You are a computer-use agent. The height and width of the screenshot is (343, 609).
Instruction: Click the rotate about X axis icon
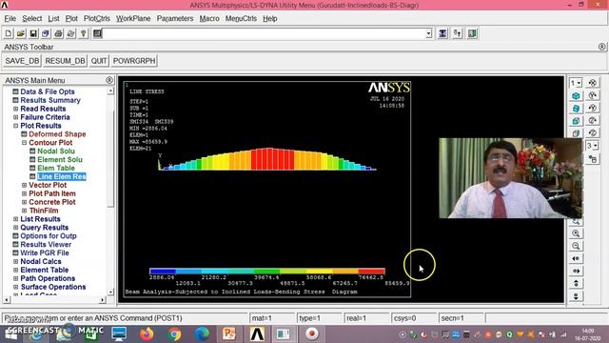pyautogui.click(x=593, y=83)
